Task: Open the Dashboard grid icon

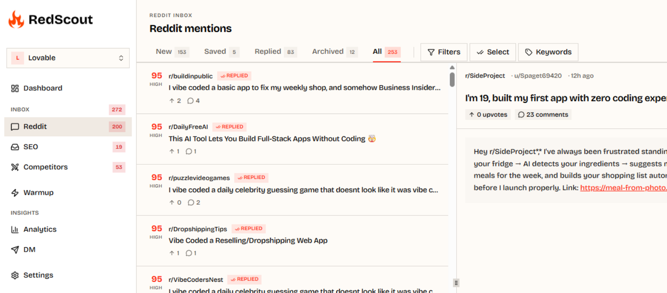Action: pyautogui.click(x=15, y=88)
